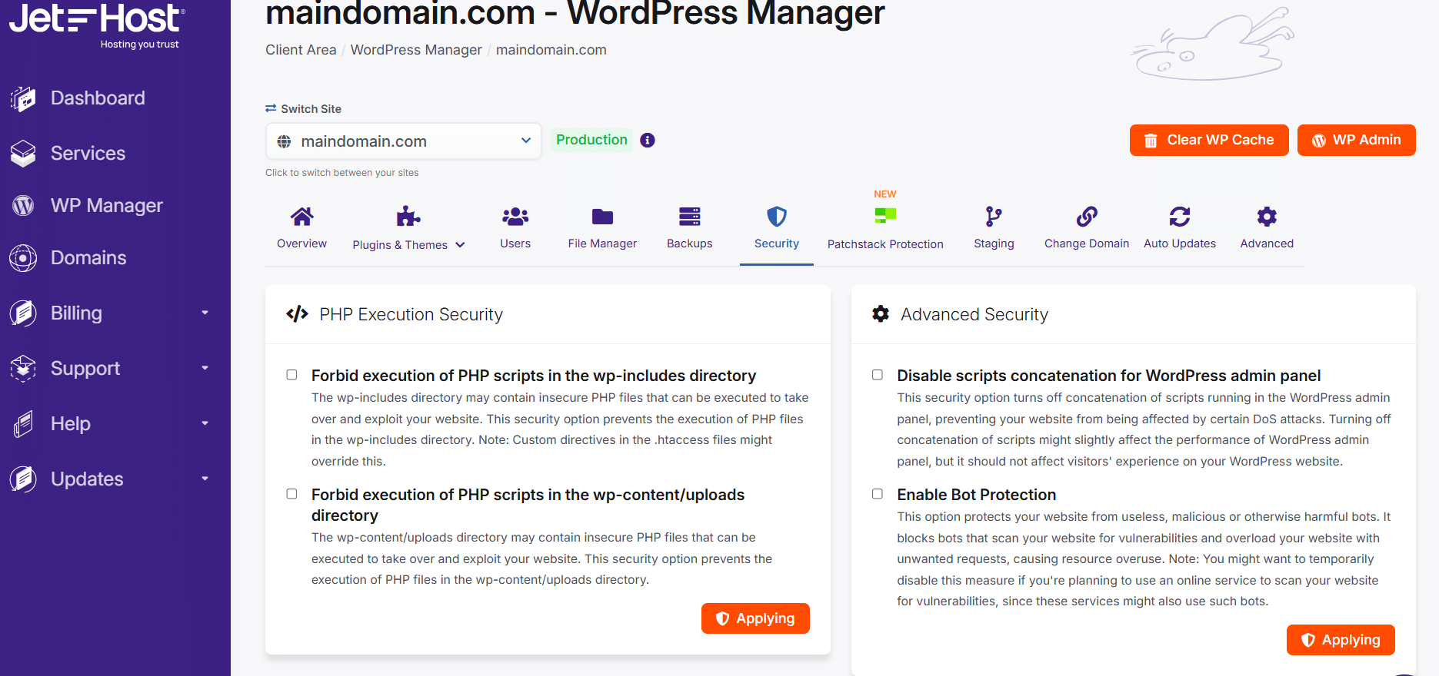Open the Advanced tab label
Screen dimensions: 1439x676
point(1267,244)
